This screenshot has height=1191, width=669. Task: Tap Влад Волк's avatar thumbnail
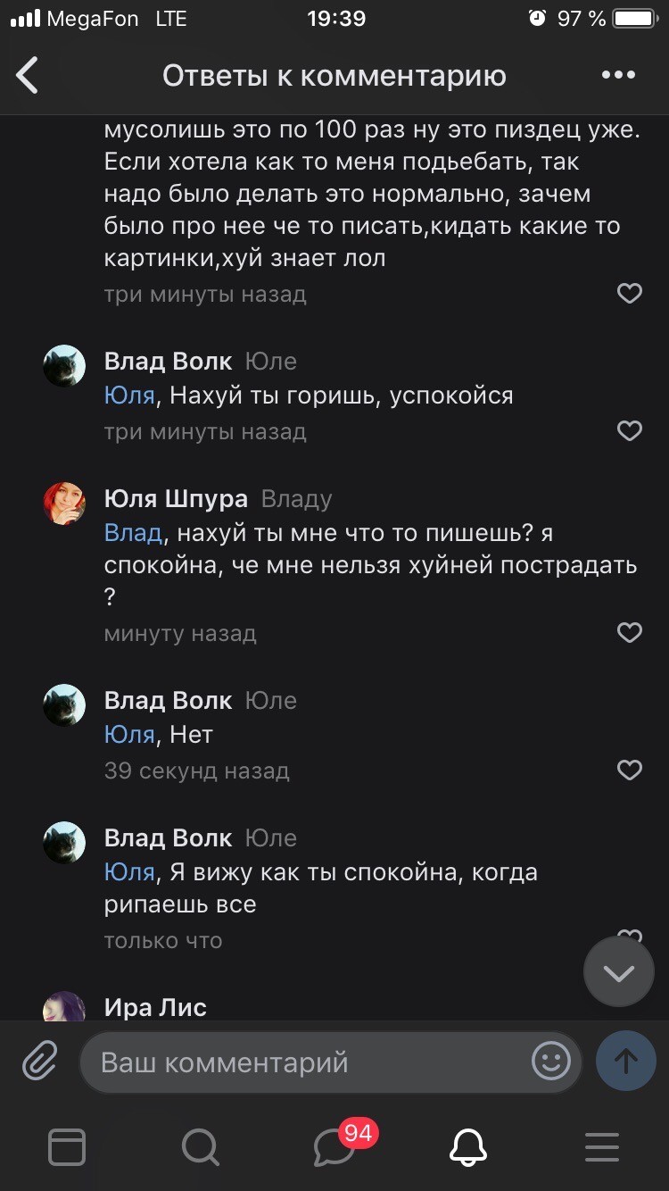[63, 365]
